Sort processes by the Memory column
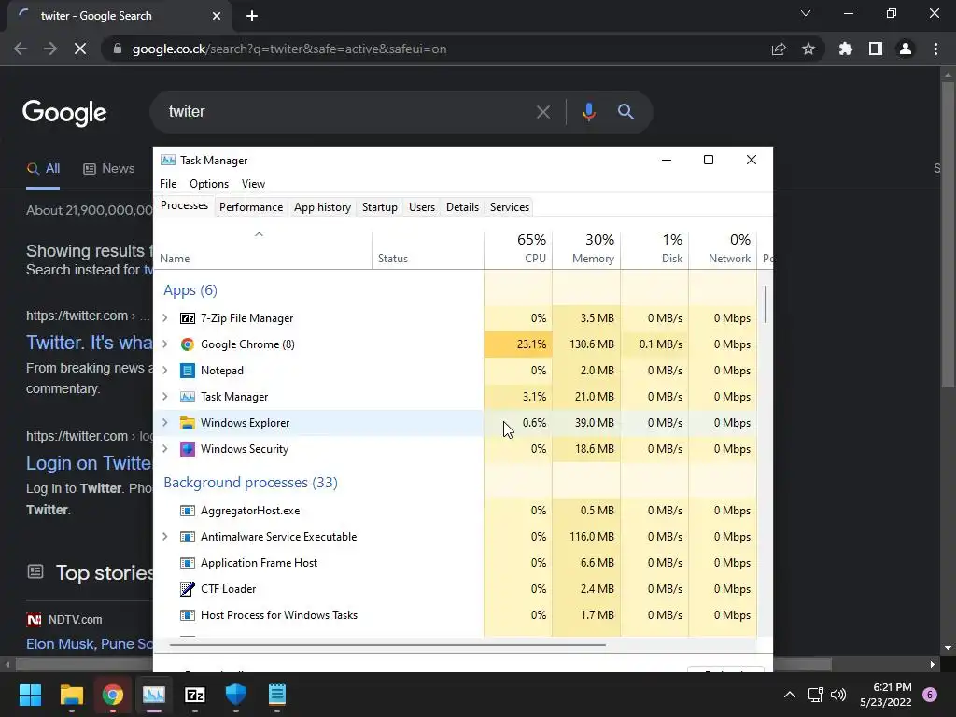The image size is (956, 717). (x=586, y=249)
